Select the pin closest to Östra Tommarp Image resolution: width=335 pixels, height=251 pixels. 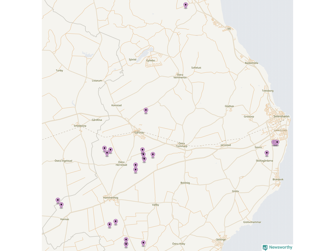click(x=153, y=155)
